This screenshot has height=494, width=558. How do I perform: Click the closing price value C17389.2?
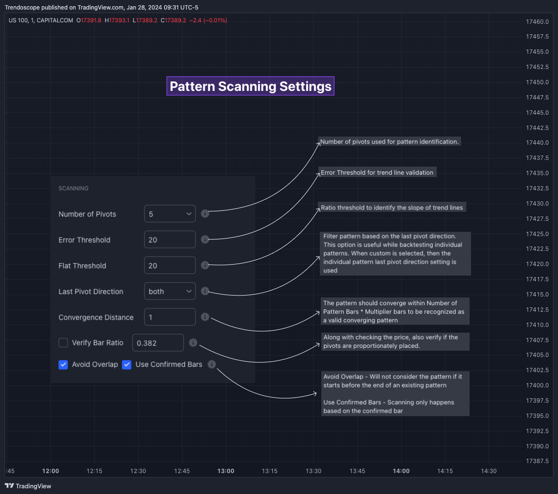tap(173, 20)
